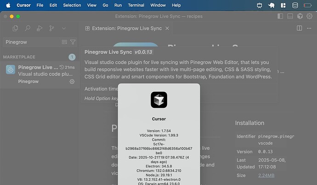Screen dimensions: 317x185
Task: Click the Cursor cube icon in title bar
Action: coord(300,16)
